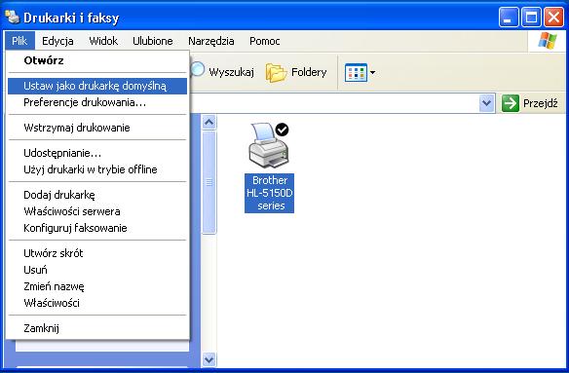Click the Wyszukaj toolbar label

231,72
